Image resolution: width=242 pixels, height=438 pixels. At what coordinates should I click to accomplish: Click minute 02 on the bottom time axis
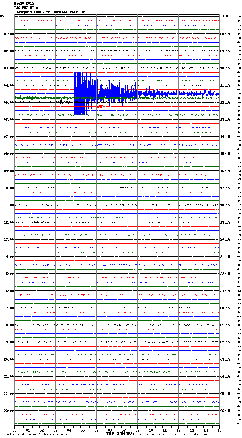click(x=42, y=430)
